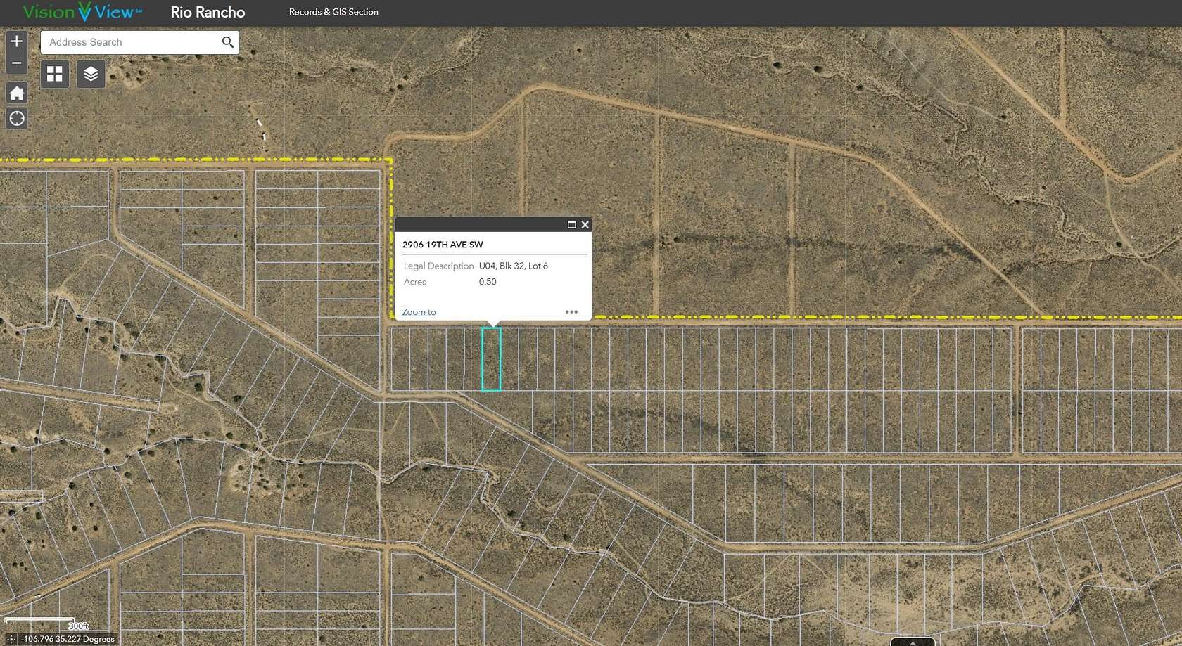Viewport: 1182px width, 646px height.
Task: Click the Address Search input field
Action: (127, 42)
